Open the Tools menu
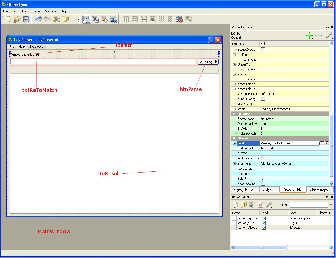The image size is (336, 258). pos(37,11)
